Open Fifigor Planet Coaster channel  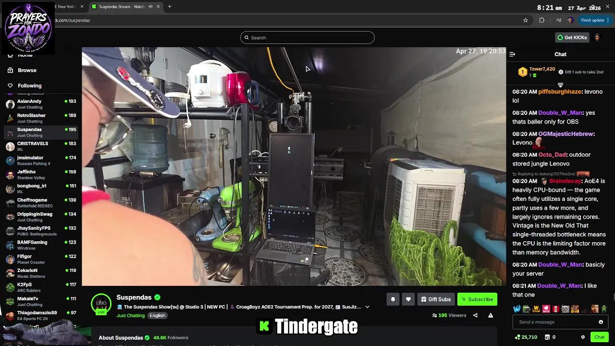41,259
